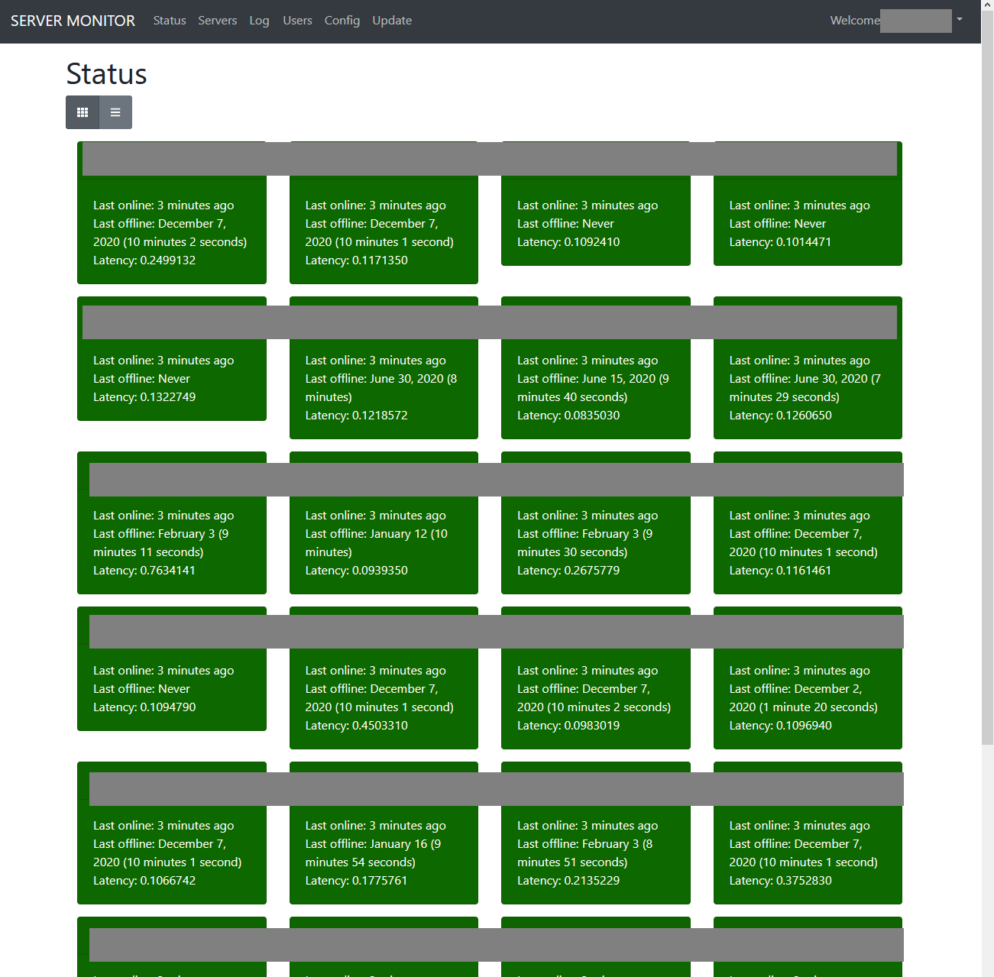Select the card with latency 0.3752830

tap(808, 833)
